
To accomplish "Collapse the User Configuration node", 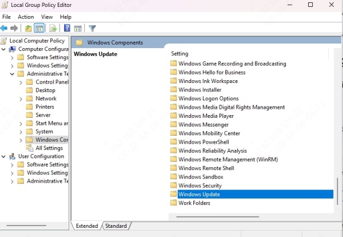I will coord(3,157).
